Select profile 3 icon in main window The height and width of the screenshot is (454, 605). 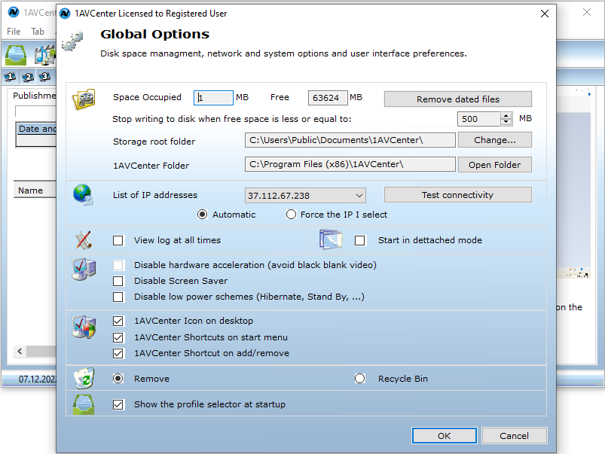coord(44,77)
